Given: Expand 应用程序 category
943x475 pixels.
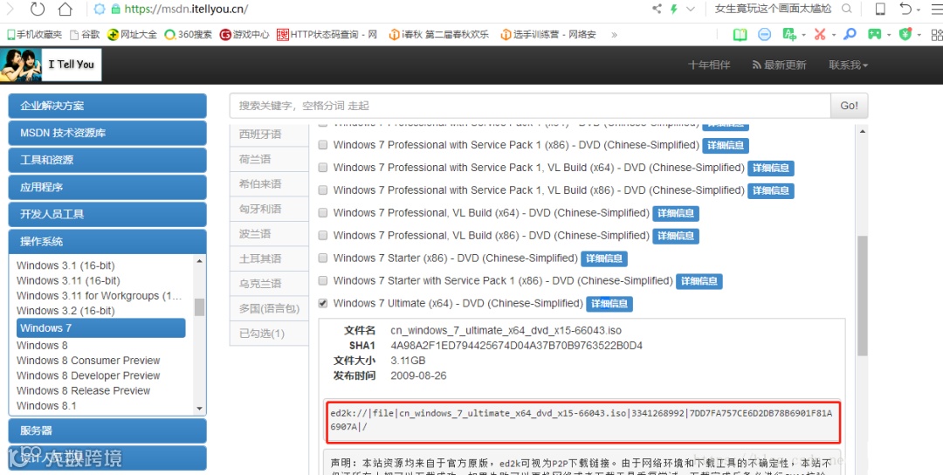Looking at the screenshot, I should [x=107, y=187].
